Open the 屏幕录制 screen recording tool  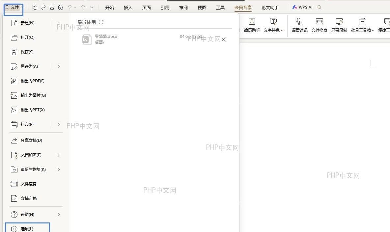pyautogui.click(x=339, y=25)
